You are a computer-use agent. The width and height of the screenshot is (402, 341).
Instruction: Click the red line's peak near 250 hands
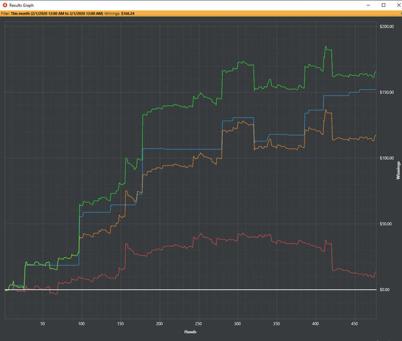201,233
